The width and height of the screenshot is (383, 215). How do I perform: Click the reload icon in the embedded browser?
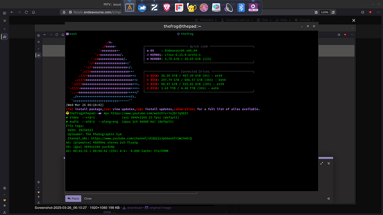pyautogui.click(x=57, y=34)
